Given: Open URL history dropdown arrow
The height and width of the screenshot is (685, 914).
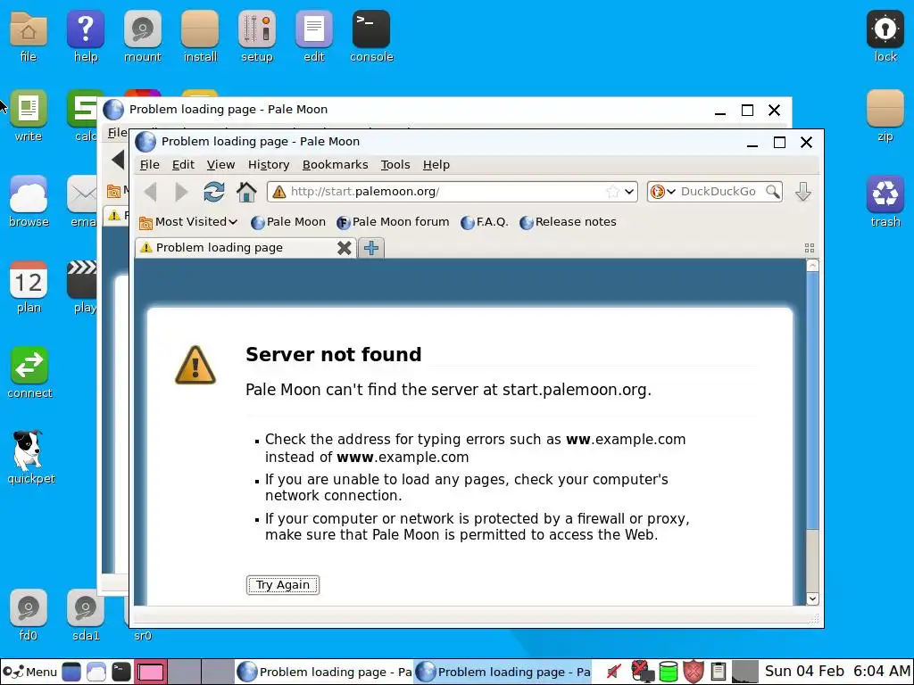Looking at the screenshot, I should pyautogui.click(x=629, y=192).
